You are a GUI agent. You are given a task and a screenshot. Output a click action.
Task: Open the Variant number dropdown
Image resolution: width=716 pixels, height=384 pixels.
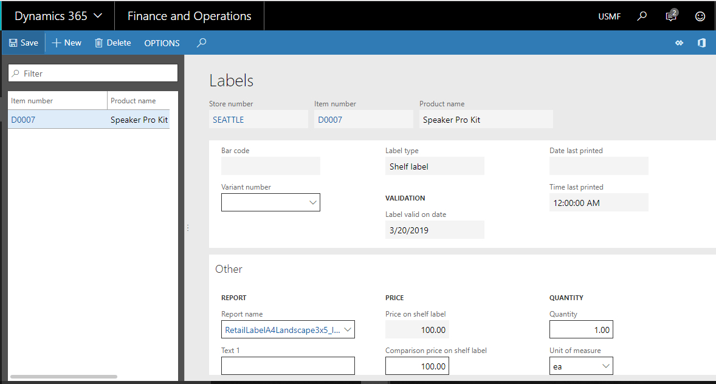[313, 202]
